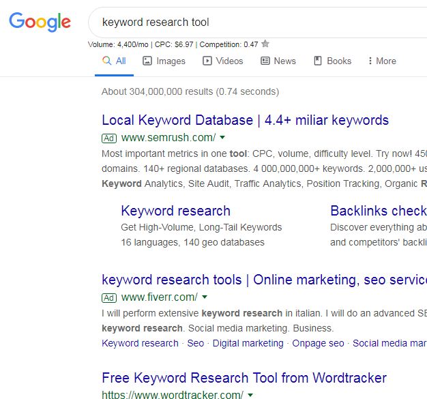Click the News tab newspaper icon
This screenshot has height=399, width=427.
point(265,61)
